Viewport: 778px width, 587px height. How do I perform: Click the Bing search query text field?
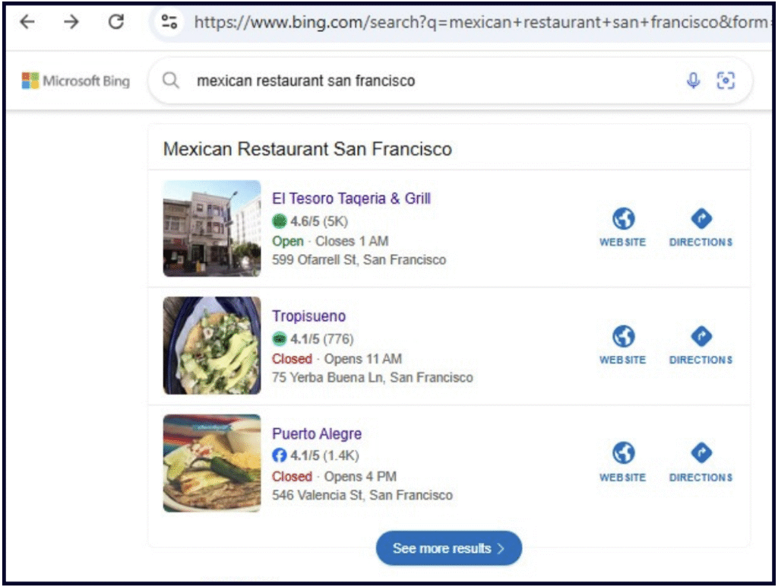tap(425, 81)
